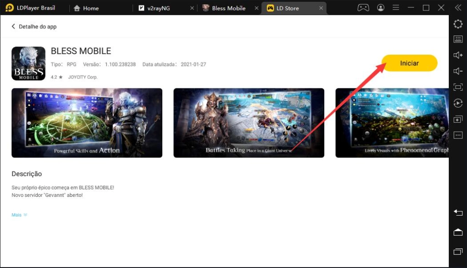Screen dimensions: 467x268
Task: Rotate the screen with the rotate icon
Action: 459,103
